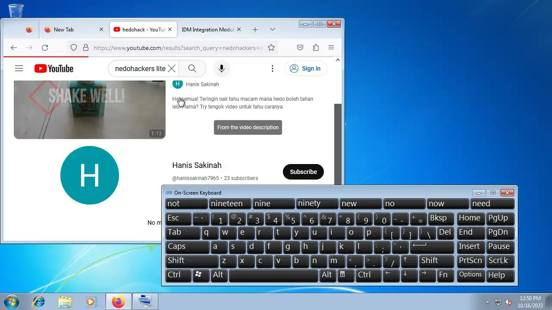Toggle the Fn key on keyboard
This screenshot has width=552, height=310.
pyautogui.click(x=445, y=275)
